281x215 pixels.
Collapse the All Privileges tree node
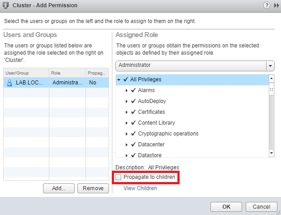(x=119, y=79)
